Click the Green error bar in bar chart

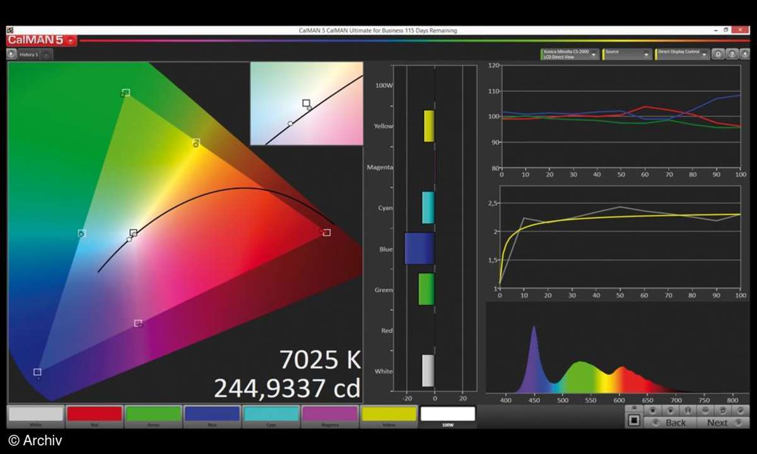(x=426, y=289)
